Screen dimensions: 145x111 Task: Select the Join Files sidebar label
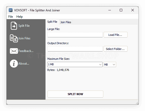(x=24, y=38)
